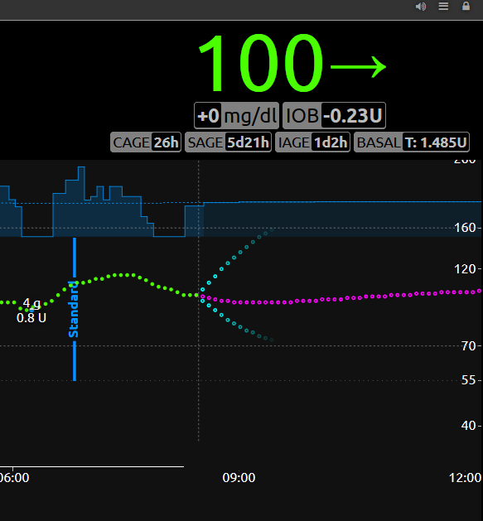Click the 40 axis label
The width and height of the screenshot is (483, 521).
(x=469, y=426)
